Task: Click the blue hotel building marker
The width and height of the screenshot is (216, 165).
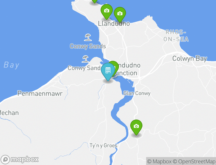Action: [x=108, y=72]
